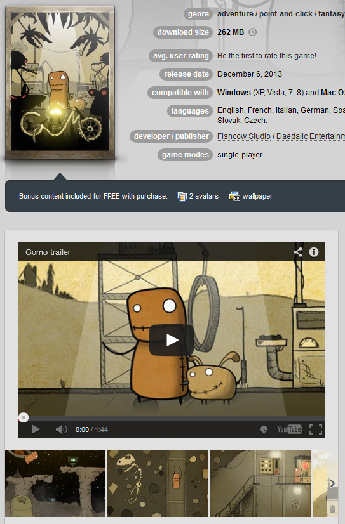The height and width of the screenshot is (524, 345).
Task: Open the dinosaur skeleton screenshot thumbnail
Action: tap(158, 483)
